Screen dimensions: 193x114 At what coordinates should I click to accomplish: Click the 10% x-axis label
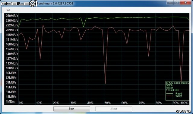[39, 103]
